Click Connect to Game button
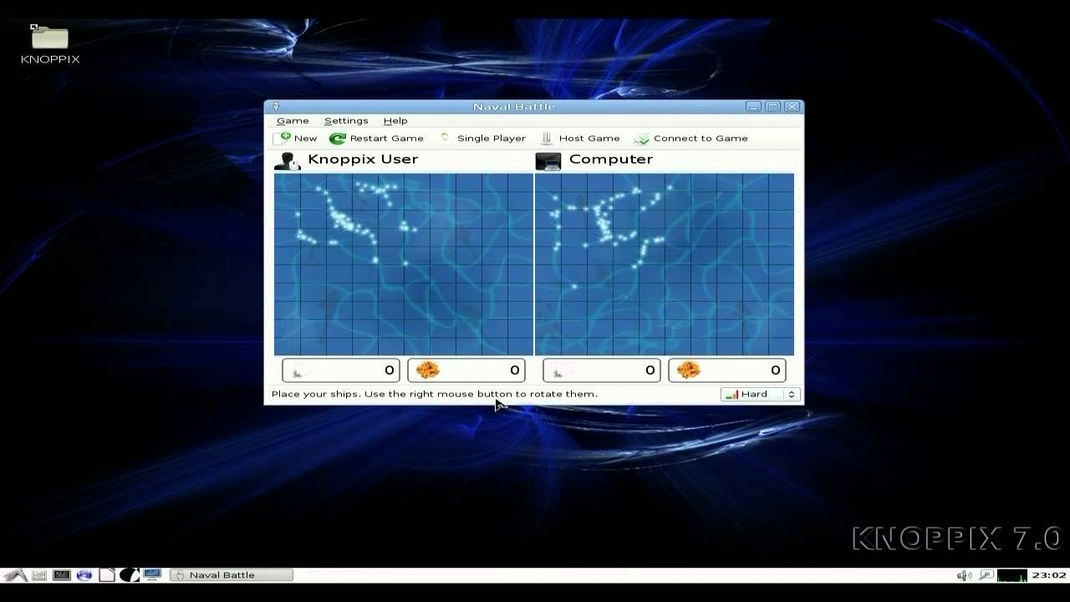 coord(691,138)
